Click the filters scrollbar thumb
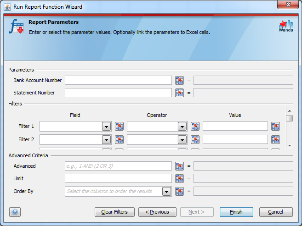Screen dimensions: 302x226 click(290, 118)
